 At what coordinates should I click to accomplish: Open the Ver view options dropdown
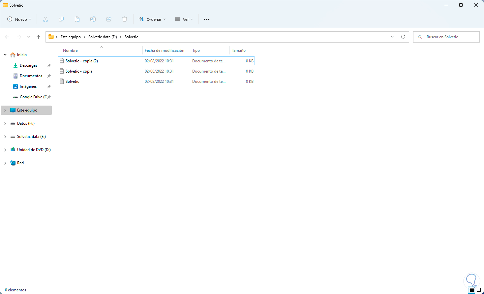point(184,19)
